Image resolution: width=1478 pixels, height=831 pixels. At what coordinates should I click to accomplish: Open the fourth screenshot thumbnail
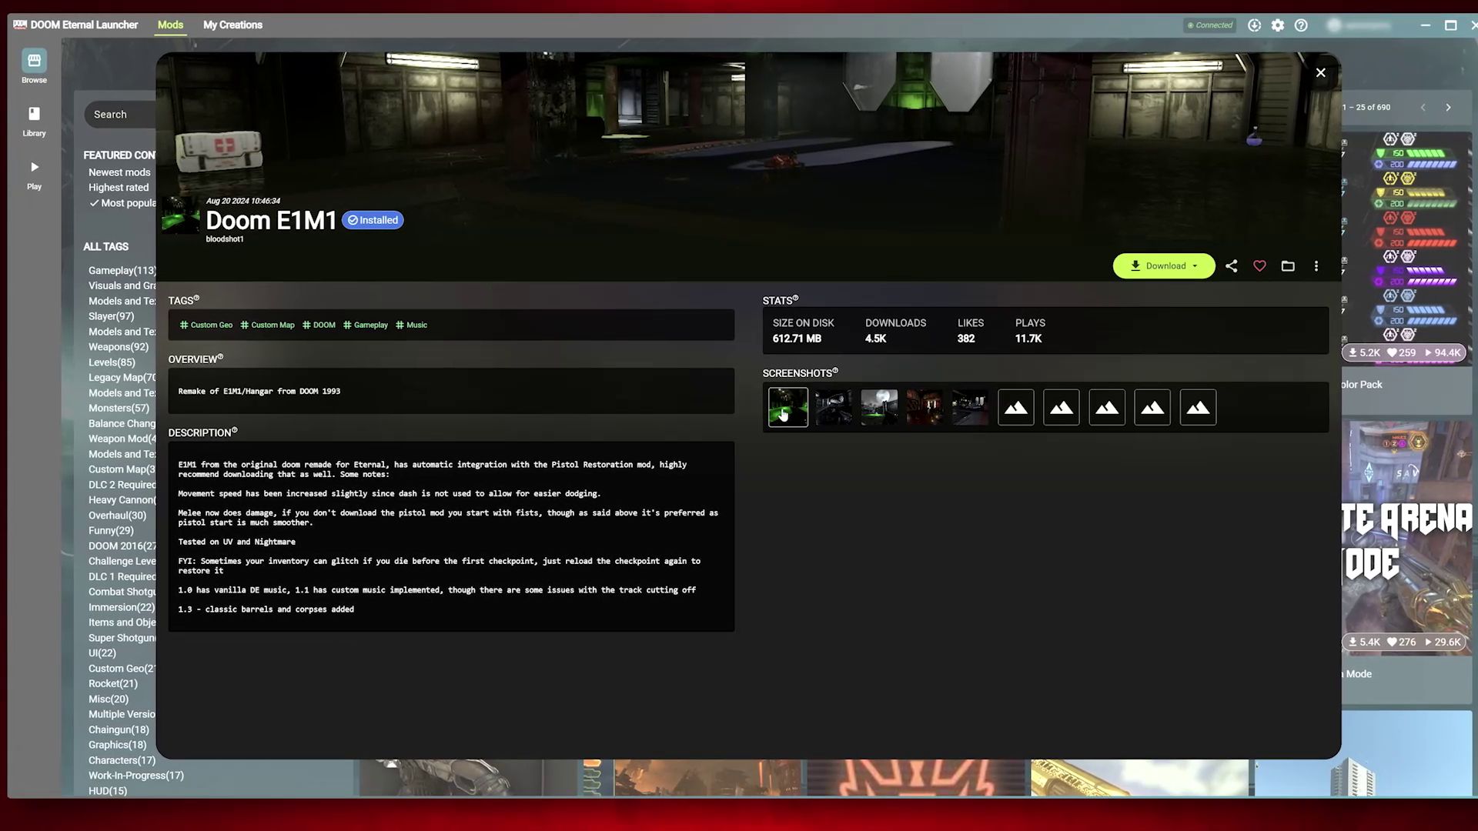tap(925, 407)
